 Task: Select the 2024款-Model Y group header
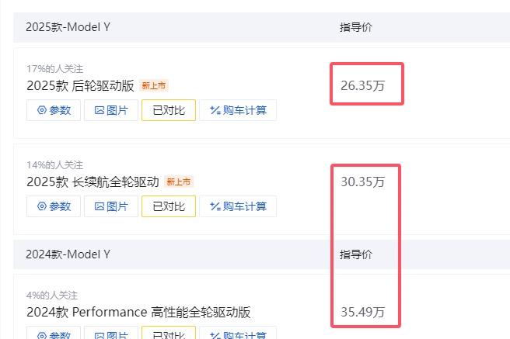click(x=68, y=254)
